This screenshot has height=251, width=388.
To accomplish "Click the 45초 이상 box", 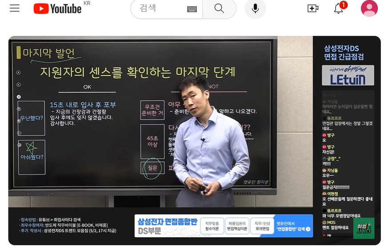I will click(x=152, y=141).
